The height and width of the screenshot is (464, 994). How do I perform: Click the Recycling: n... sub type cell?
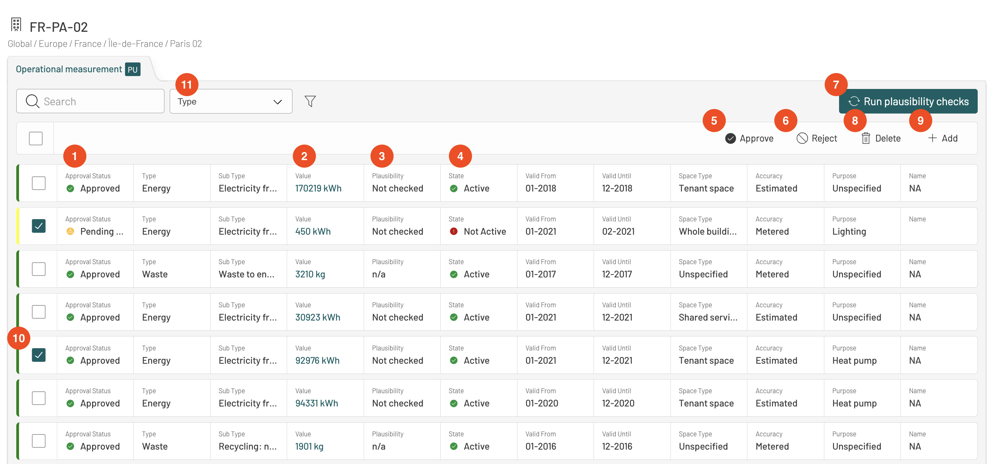click(248, 441)
